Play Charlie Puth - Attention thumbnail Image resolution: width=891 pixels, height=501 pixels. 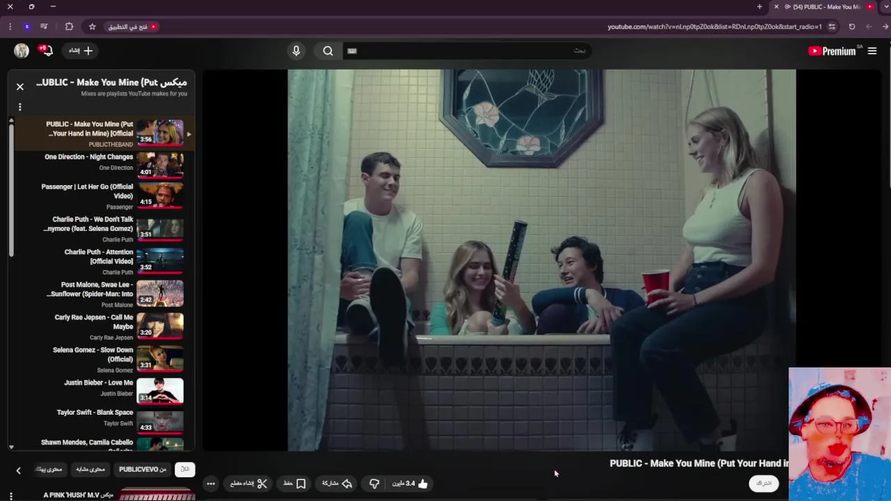[x=160, y=261]
